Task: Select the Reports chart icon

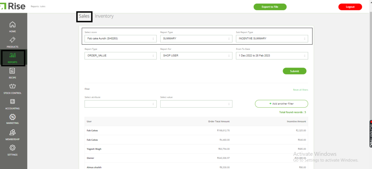Action: click(12, 56)
